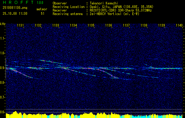The height and width of the screenshot is (118, 185).
Task: Click the 1131 time axis marker
Action: (20, 25)
